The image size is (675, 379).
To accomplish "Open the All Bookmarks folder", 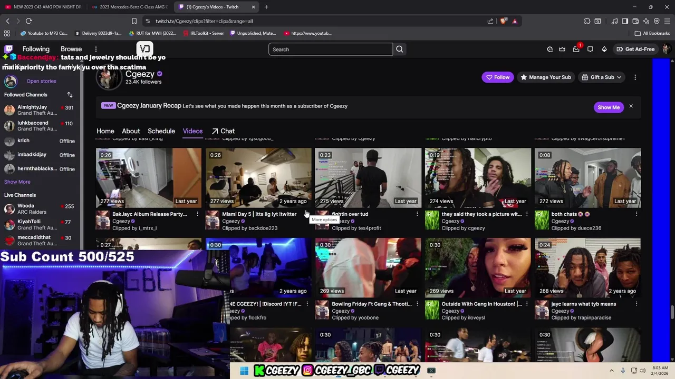I will 652,33.
